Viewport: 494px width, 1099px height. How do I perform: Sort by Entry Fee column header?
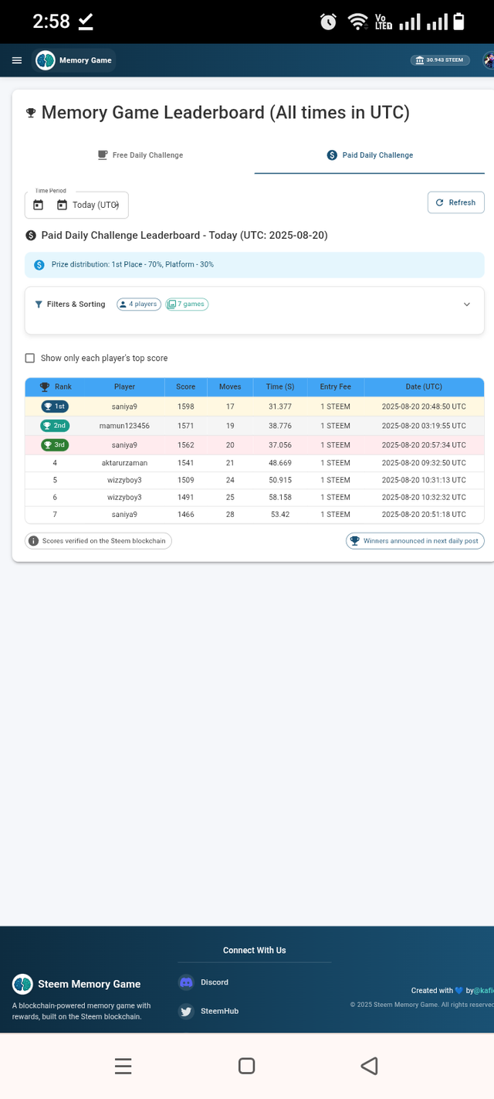pos(336,387)
